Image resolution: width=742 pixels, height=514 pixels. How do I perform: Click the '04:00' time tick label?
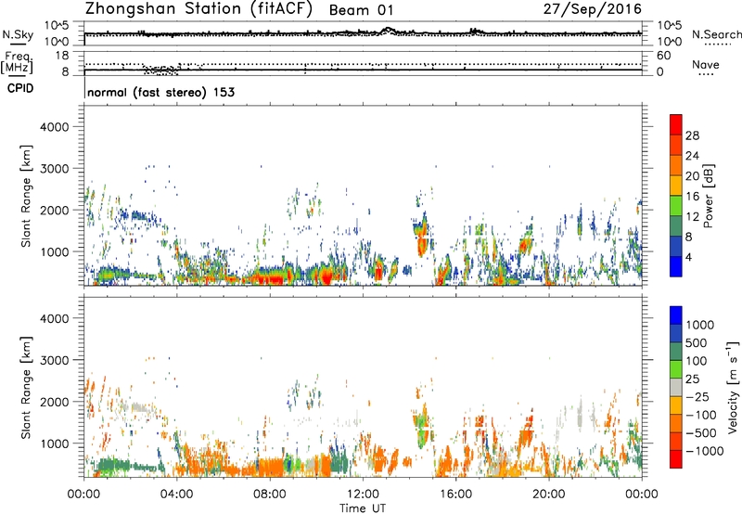(176, 495)
